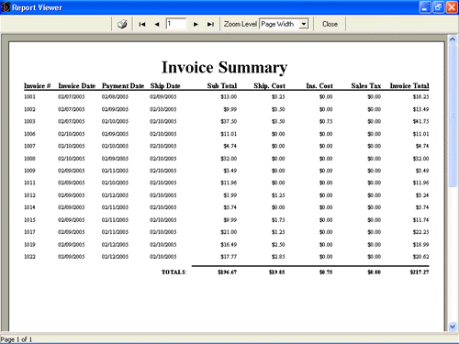Screen dimensions: 459x344
Task: Click the page number input field
Action: [176, 24]
